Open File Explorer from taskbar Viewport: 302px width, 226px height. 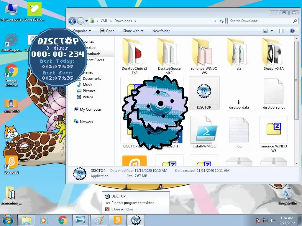[26, 220]
